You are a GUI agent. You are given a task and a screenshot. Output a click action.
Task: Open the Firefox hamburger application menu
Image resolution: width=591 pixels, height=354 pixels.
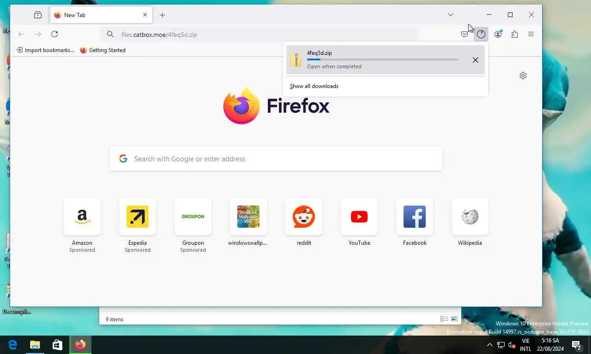pos(531,34)
